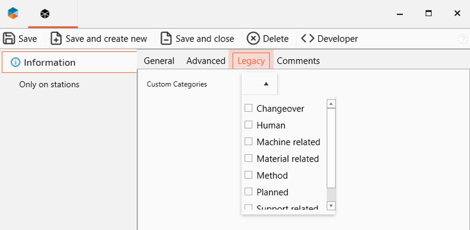
Task: Click the colorful hexagon app logo
Action: coord(13,14)
